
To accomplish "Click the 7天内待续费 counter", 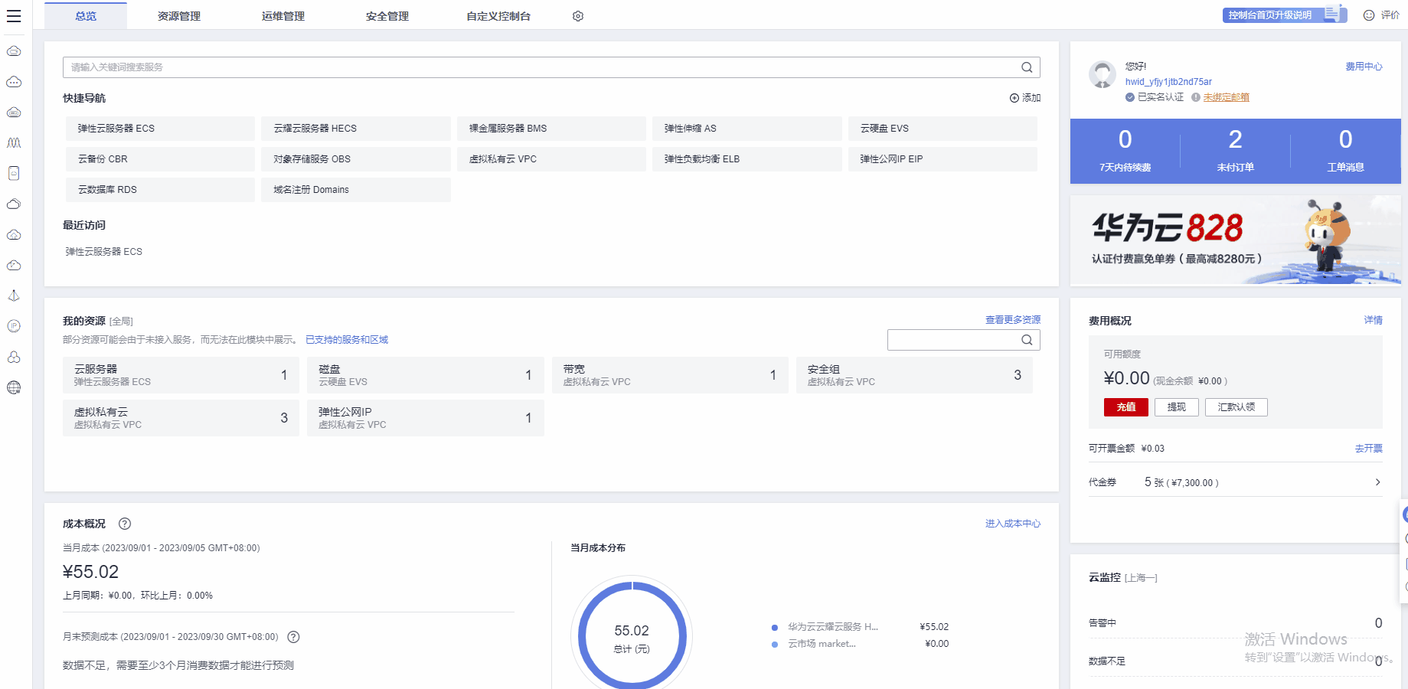I will pyautogui.click(x=1125, y=151).
